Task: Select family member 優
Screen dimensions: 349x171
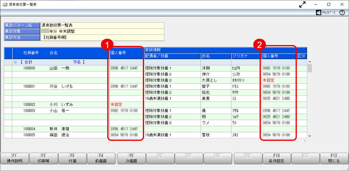Action: coord(204,110)
